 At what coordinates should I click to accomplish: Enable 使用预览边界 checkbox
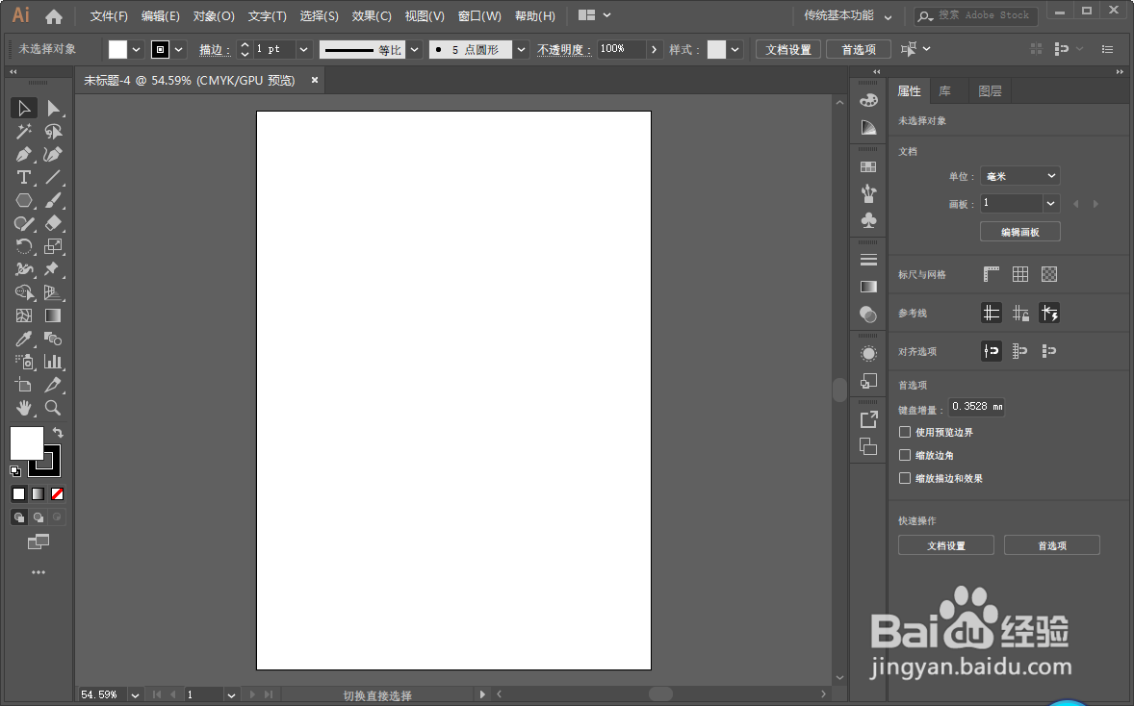point(905,432)
